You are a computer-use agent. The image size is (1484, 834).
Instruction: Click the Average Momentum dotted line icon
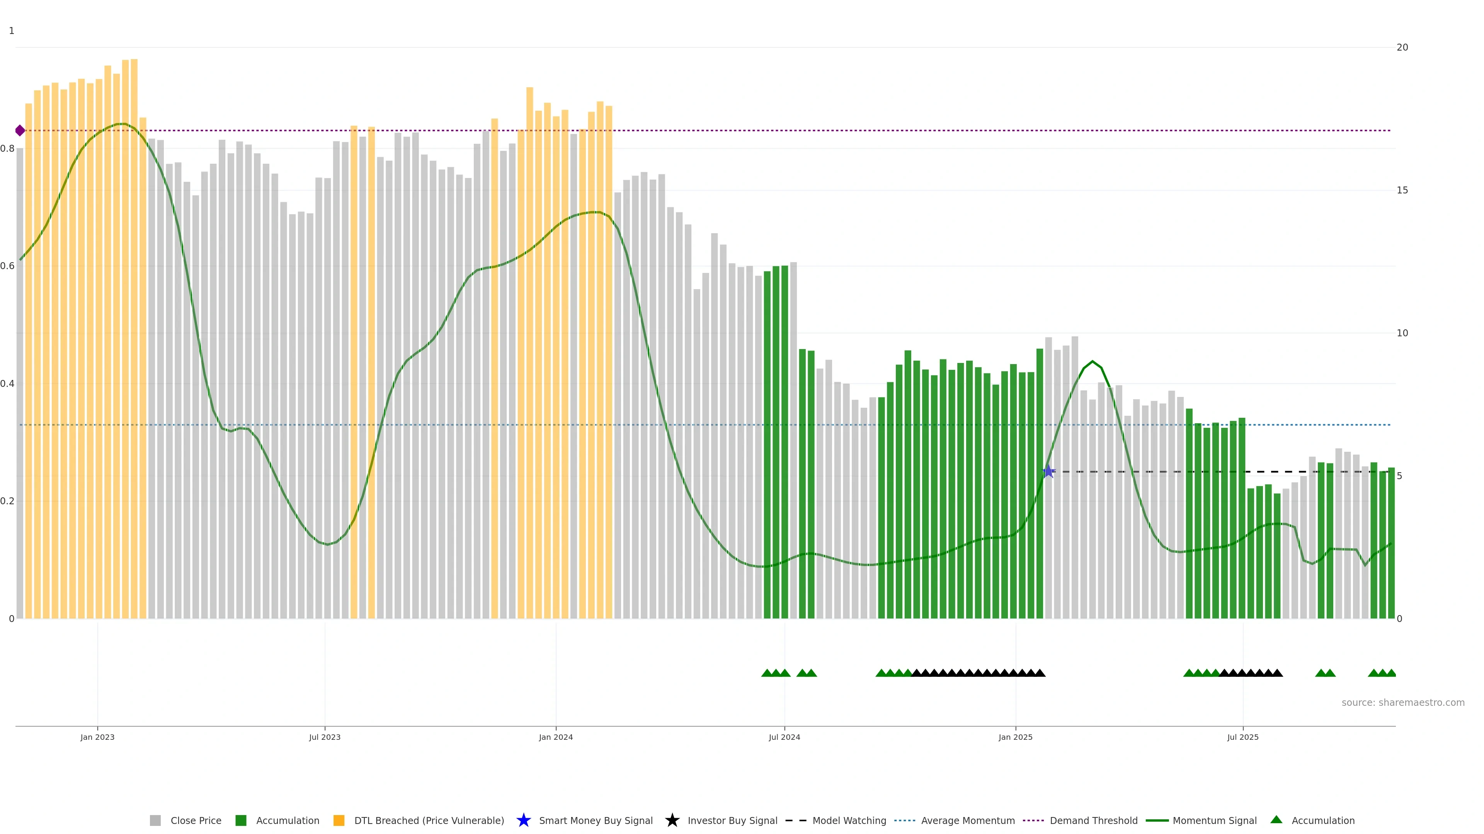point(904,820)
